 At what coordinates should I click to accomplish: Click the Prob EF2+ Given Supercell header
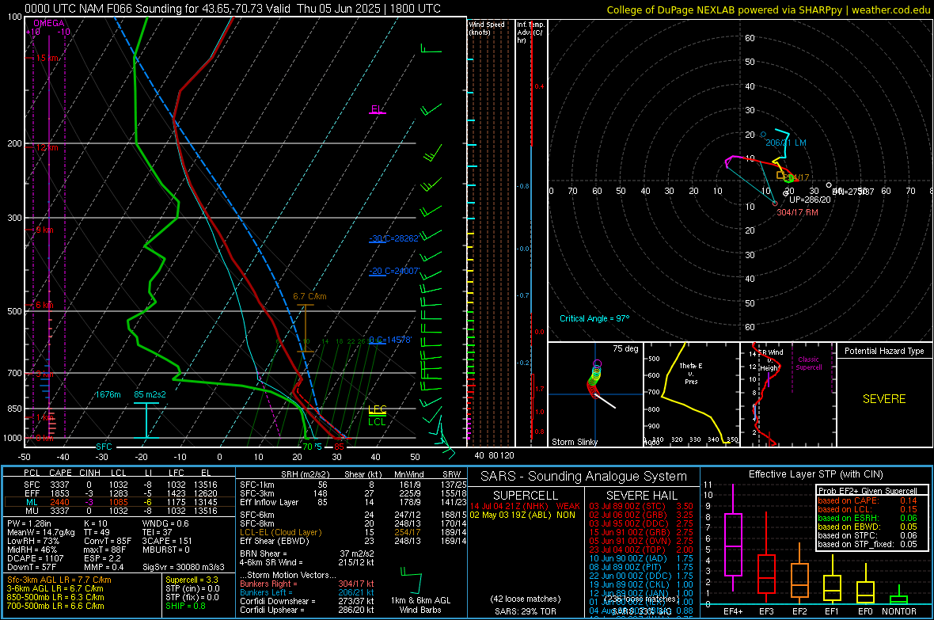tap(868, 491)
